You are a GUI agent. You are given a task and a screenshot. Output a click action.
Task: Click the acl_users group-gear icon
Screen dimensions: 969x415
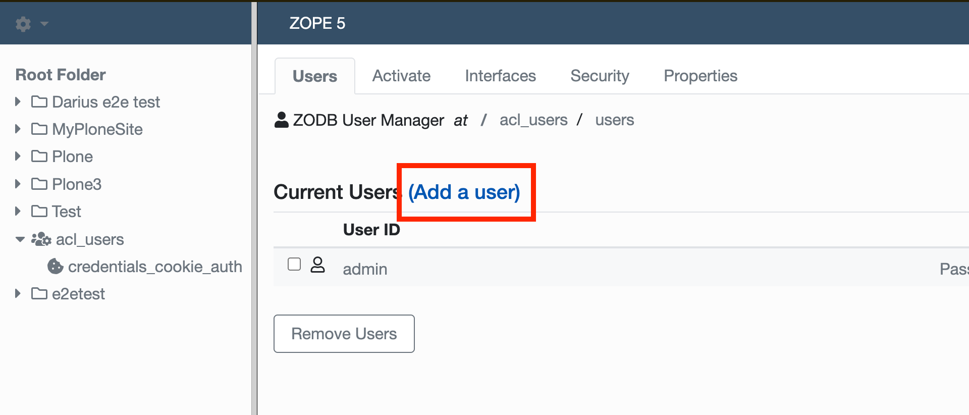(41, 239)
